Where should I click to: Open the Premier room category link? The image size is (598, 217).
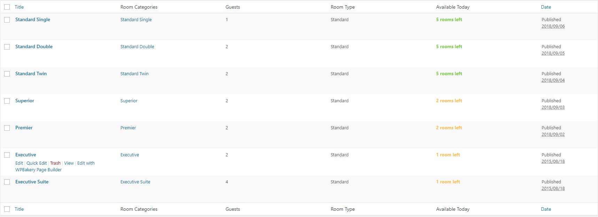pyautogui.click(x=128, y=128)
